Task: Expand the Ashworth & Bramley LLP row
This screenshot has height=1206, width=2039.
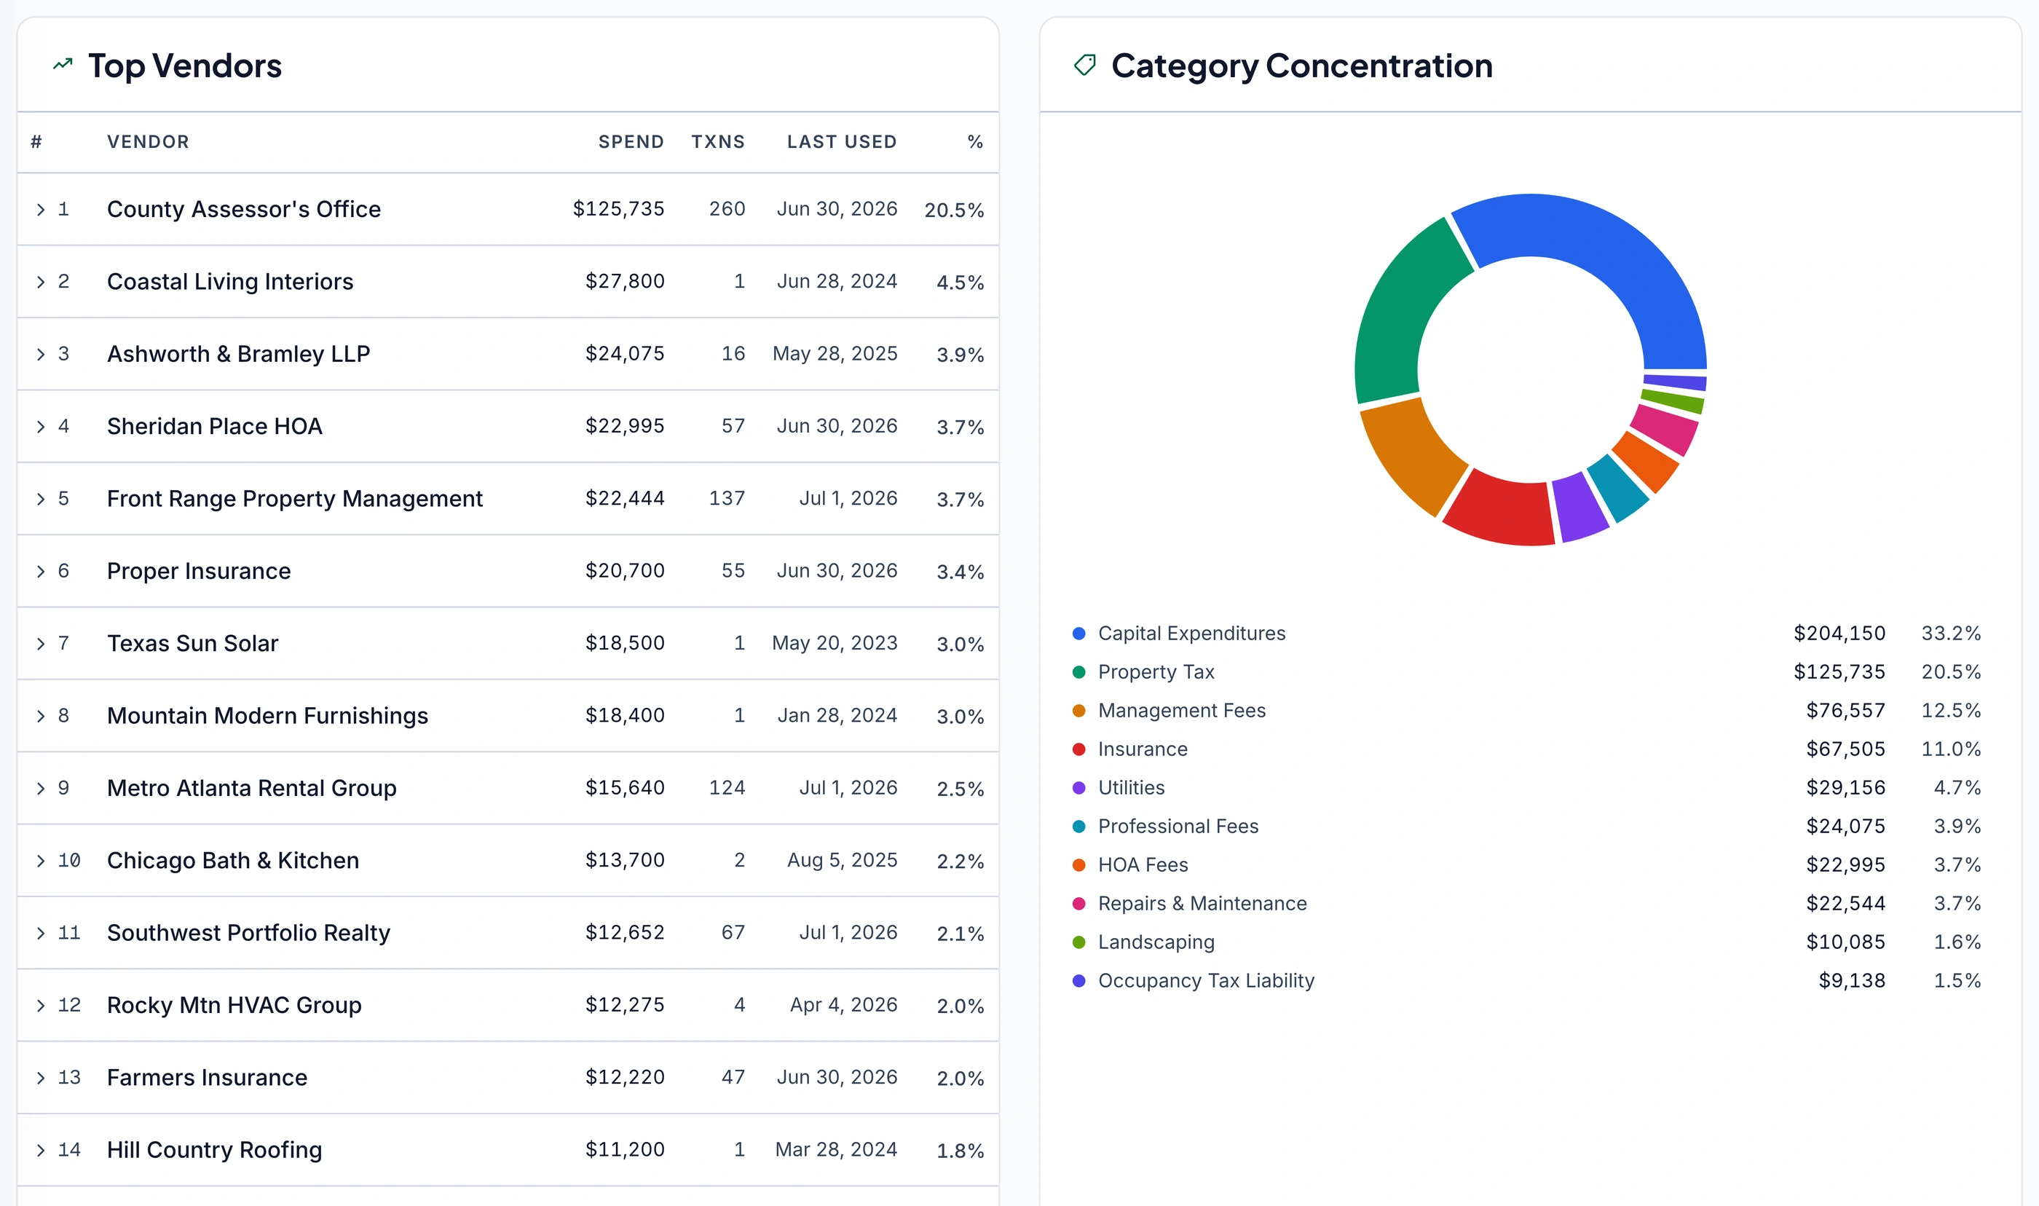Action: [x=41, y=355]
